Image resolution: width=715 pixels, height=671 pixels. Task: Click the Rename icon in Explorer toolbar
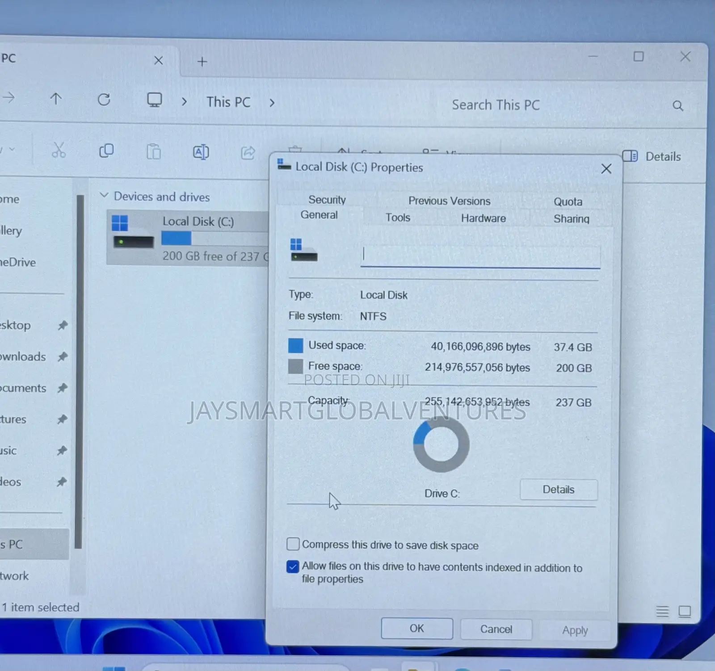201,152
